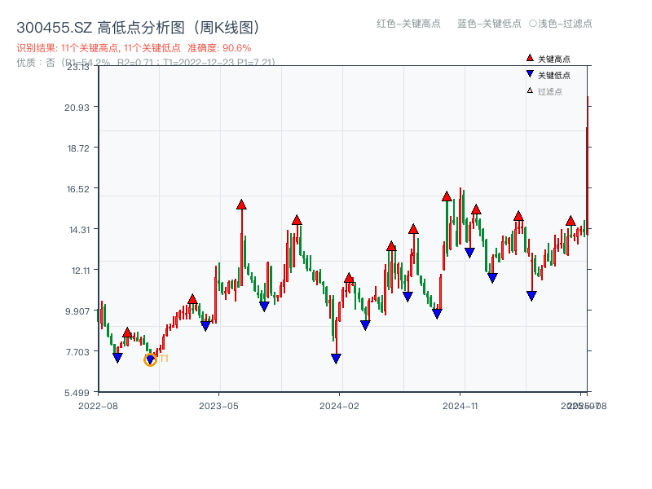Select the orange-circled T1 low marker
Screen dimensions: 652x489
pos(150,359)
